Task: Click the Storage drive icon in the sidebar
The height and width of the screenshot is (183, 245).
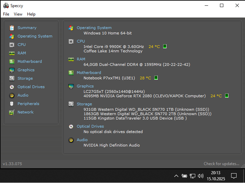Action: pyautogui.click(x=12, y=78)
